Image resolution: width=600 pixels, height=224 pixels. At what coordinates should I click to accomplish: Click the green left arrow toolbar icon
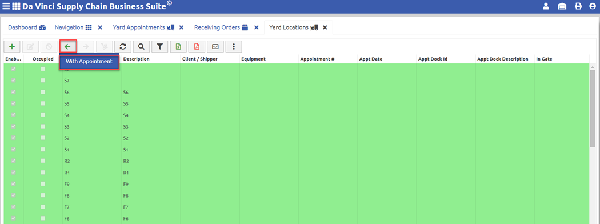(x=68, y=47)
